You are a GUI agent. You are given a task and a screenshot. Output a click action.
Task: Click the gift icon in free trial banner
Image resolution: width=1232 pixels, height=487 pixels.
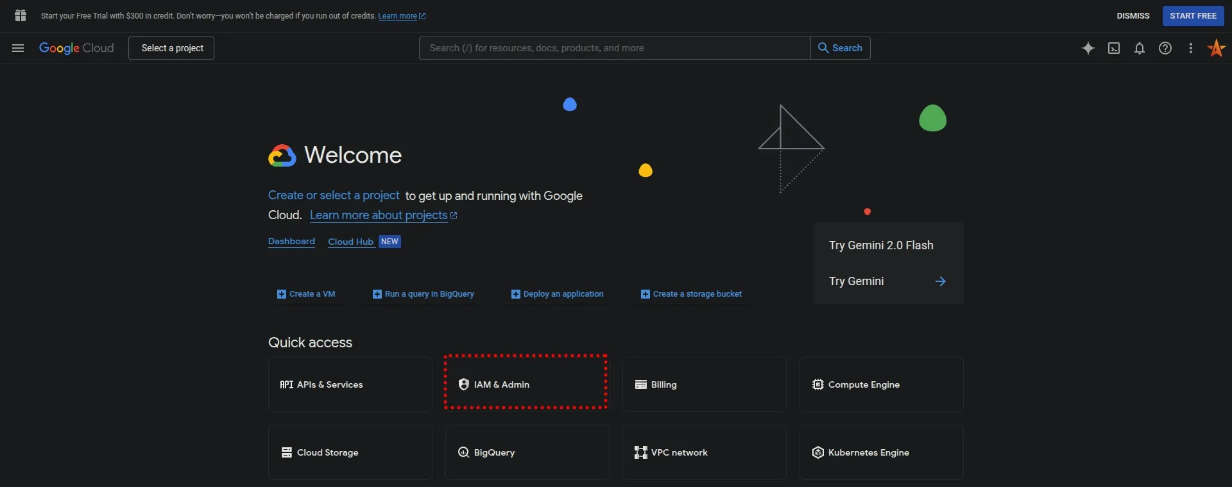tap(21, 15)
